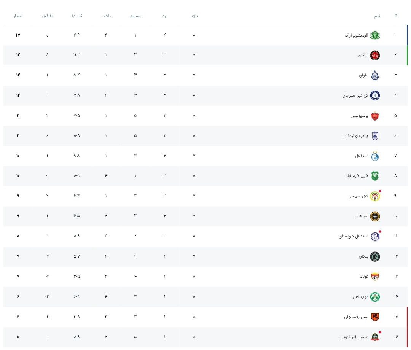The width and height of the screenshot is (411, 350).
Task: Click the Sepahan yellow club logo
Action: [375, 216]
